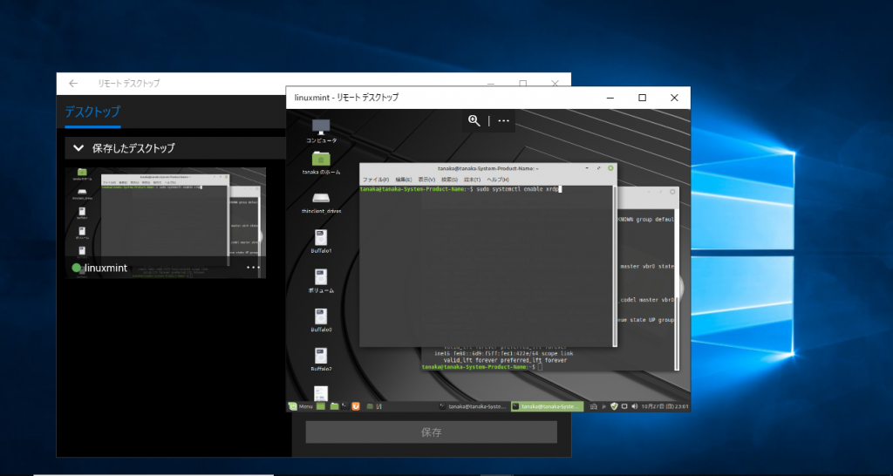Maximize the front terminal window
The height and width of the screenshot is (476, 893).
tap(598, 168)
